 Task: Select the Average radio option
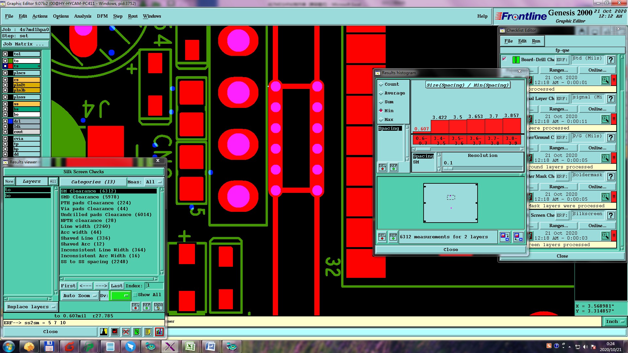point(381,93)
